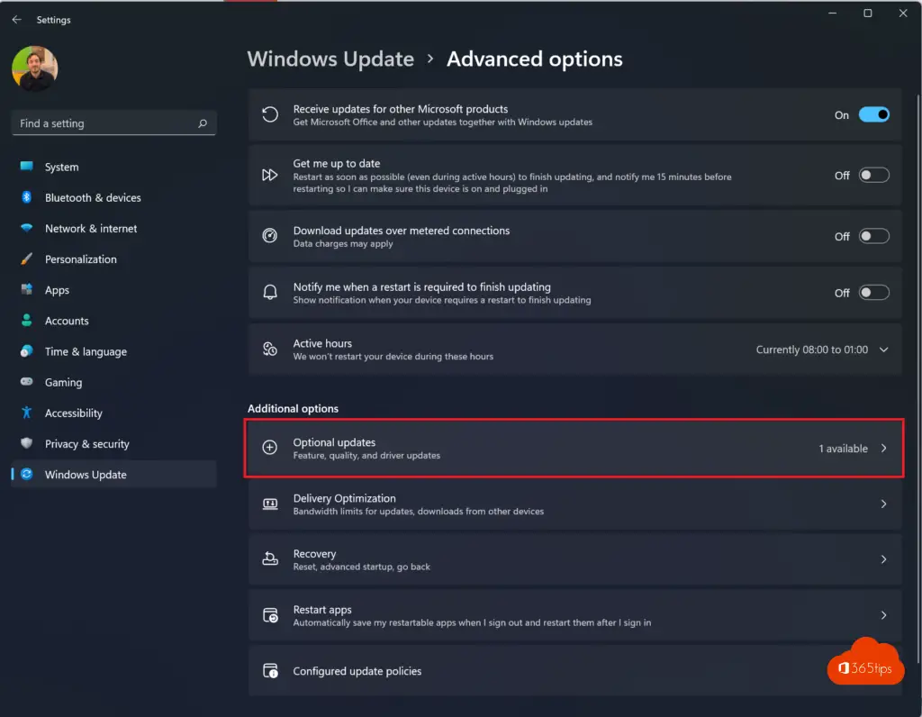Open Optional updates via its chevron arrow
Screen dimensions: 922x717
tap(883, 449)
